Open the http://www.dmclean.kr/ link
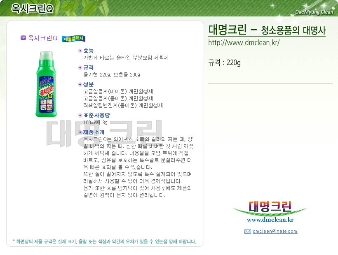The image size is (338, 255). [244, 43]
